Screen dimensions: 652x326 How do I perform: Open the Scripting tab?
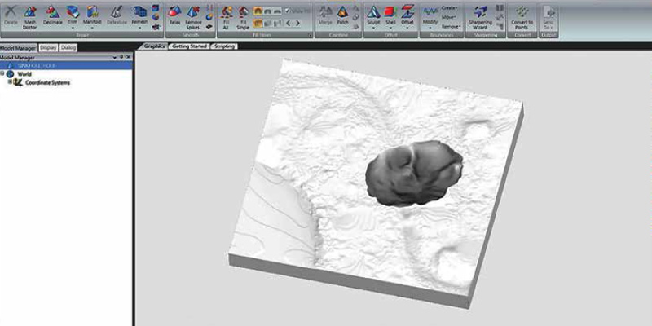click(x=225, y=47)
